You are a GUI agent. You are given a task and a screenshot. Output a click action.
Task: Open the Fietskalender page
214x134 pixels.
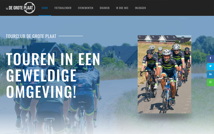point(63,8)
